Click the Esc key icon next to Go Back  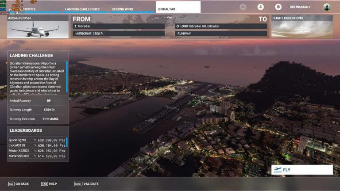point(11,184)
